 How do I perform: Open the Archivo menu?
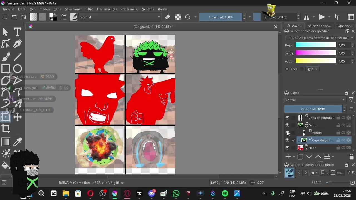coord(8,9)
